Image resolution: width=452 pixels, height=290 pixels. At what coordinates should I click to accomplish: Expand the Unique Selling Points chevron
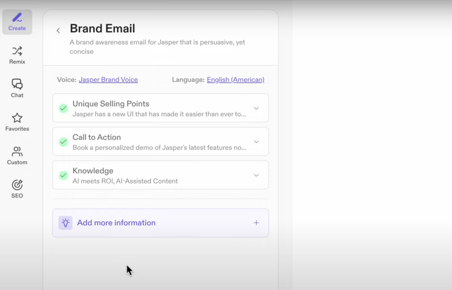click(256, 108)
